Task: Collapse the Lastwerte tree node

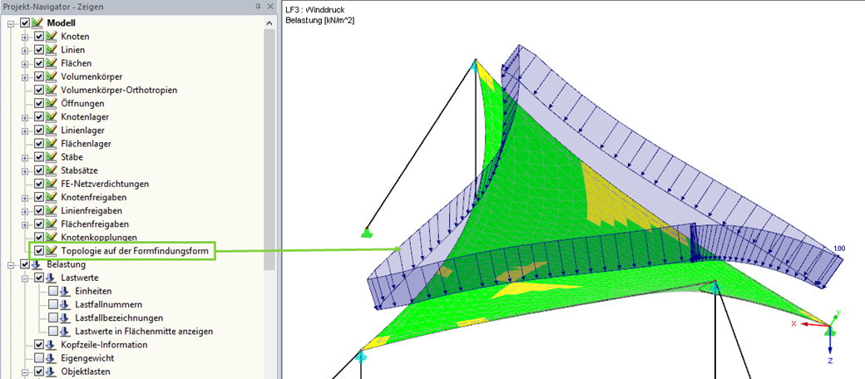Action: (24, 278)
